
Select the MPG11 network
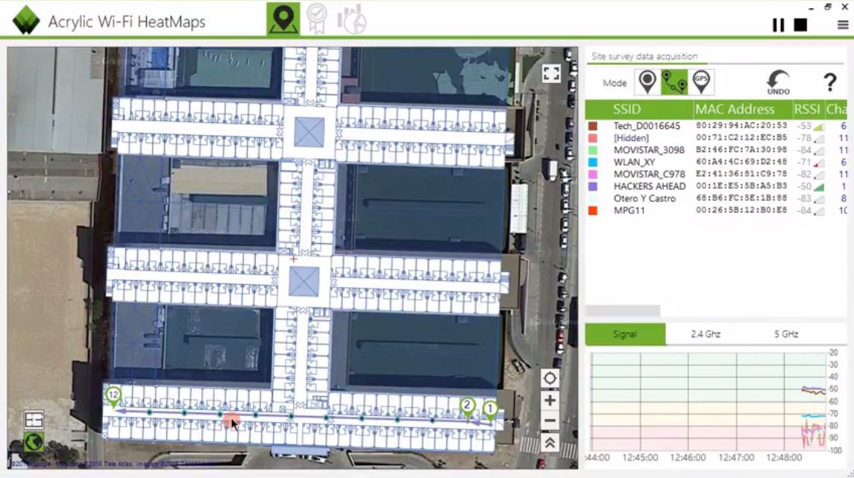pyautogui.click(x=716, y=210)
